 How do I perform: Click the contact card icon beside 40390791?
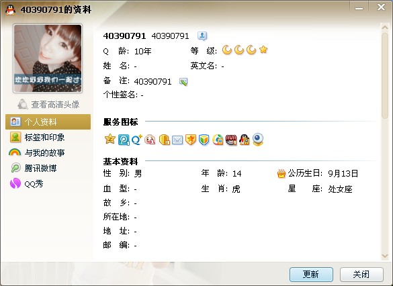(202, 36)
